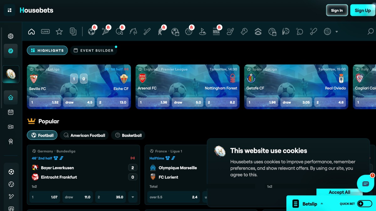Open the Bayer Leverkusen team name

point(57,168)
